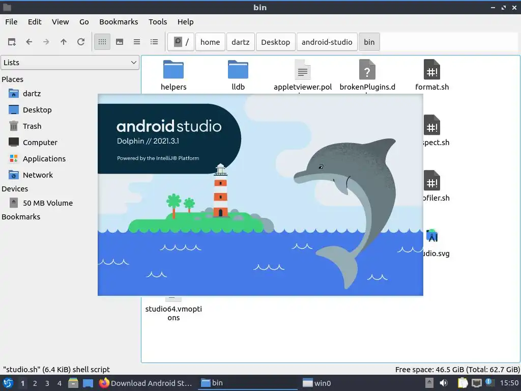Select dartz home folder in Places
The width and height of the screenshot is (521, 391).
[x=32, y=94]
